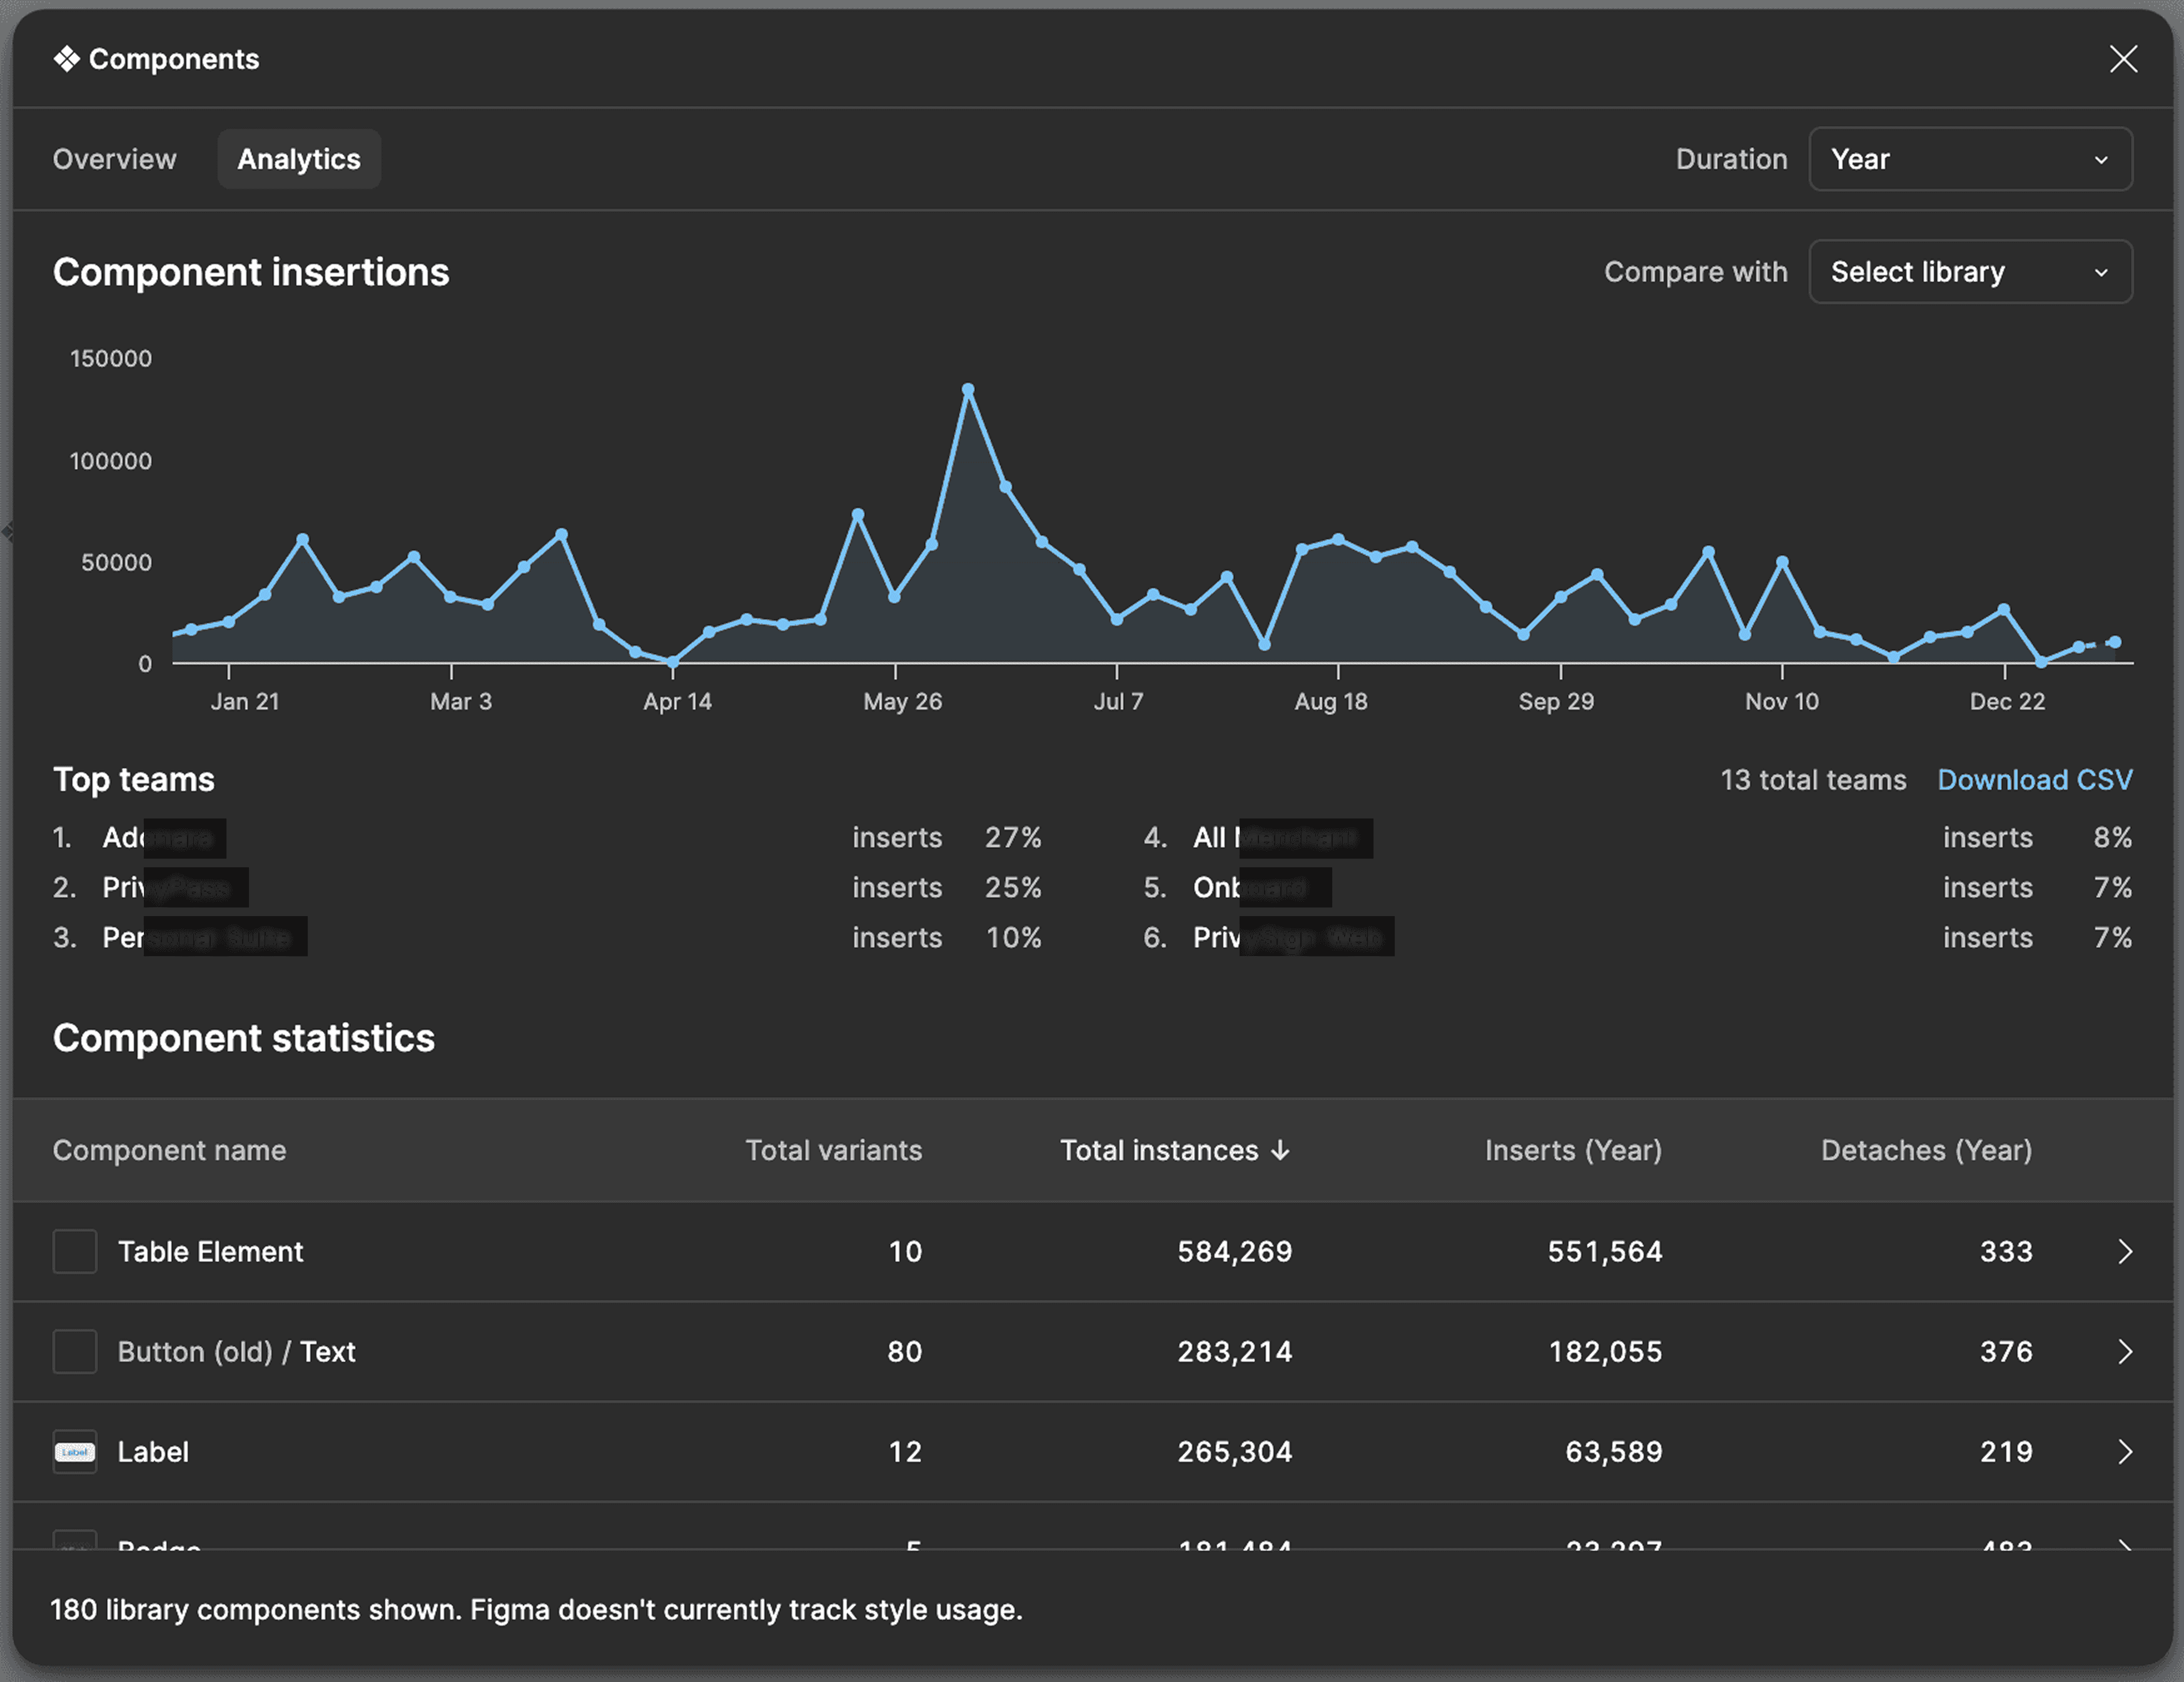The image size is (2184, 1682).
Task: Sort by Inserts (Year) column
Action: [1573, 1151]
